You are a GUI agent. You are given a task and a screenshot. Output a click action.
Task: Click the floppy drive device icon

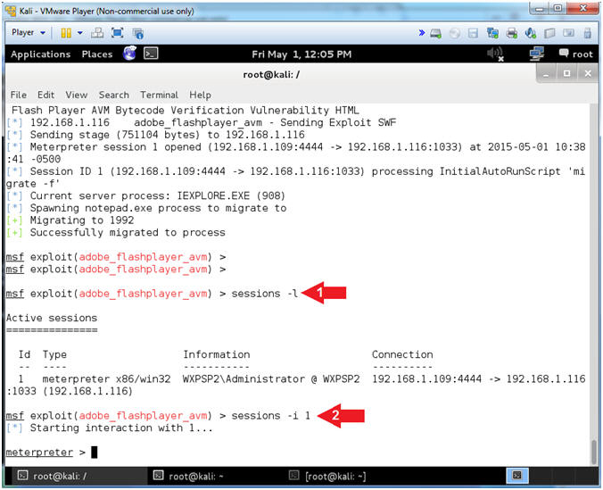(x=473, y=34)
